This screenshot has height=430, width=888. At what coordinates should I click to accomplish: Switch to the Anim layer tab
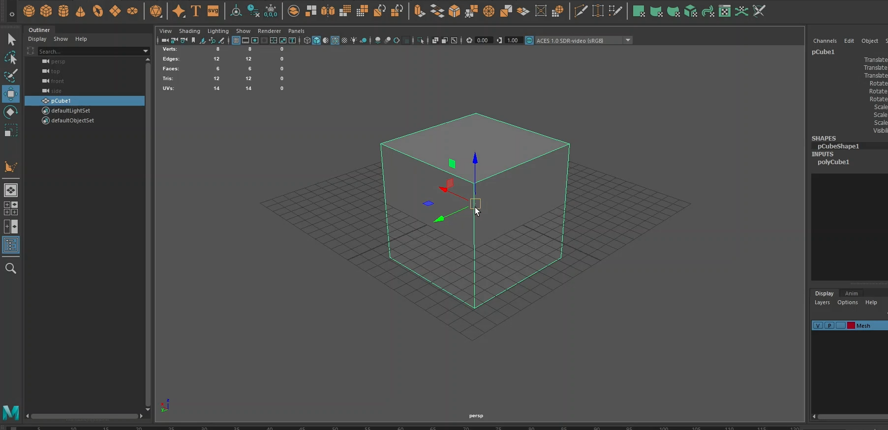[851, 293]
